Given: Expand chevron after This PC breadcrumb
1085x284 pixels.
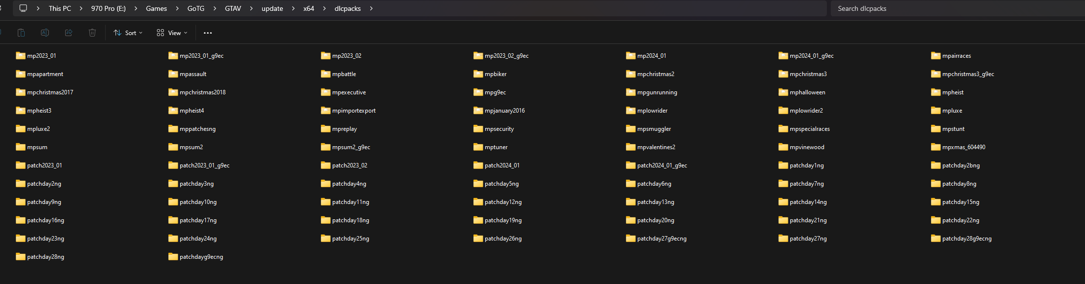Looking at the screenshot, I should [x=81, y=8].
